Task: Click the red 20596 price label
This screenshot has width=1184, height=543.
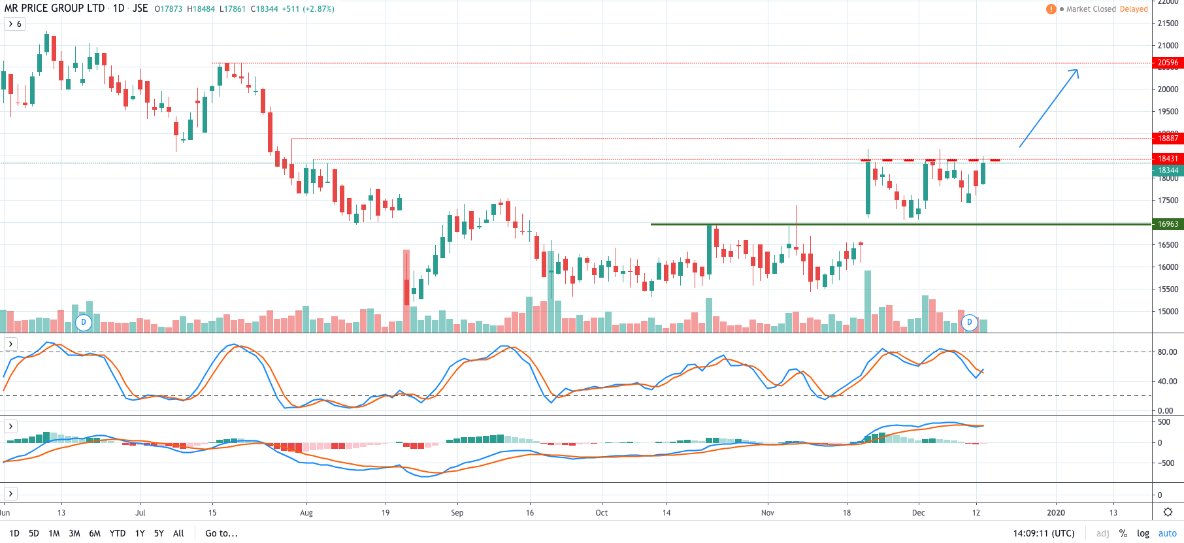Action: [1168, 63]
